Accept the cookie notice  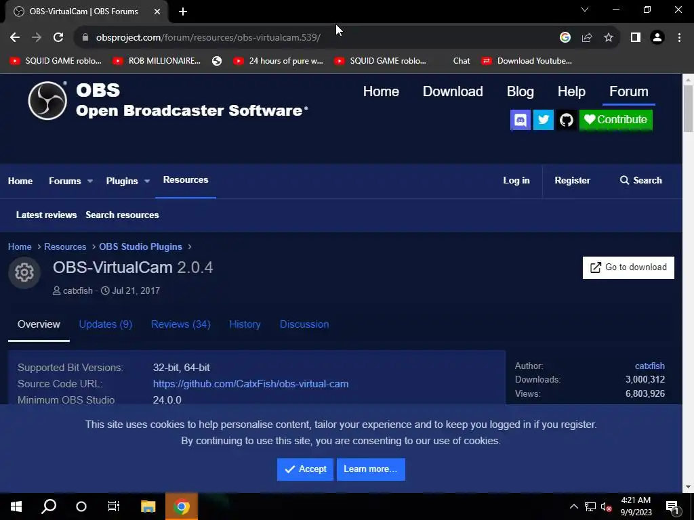tap(305, 469)
